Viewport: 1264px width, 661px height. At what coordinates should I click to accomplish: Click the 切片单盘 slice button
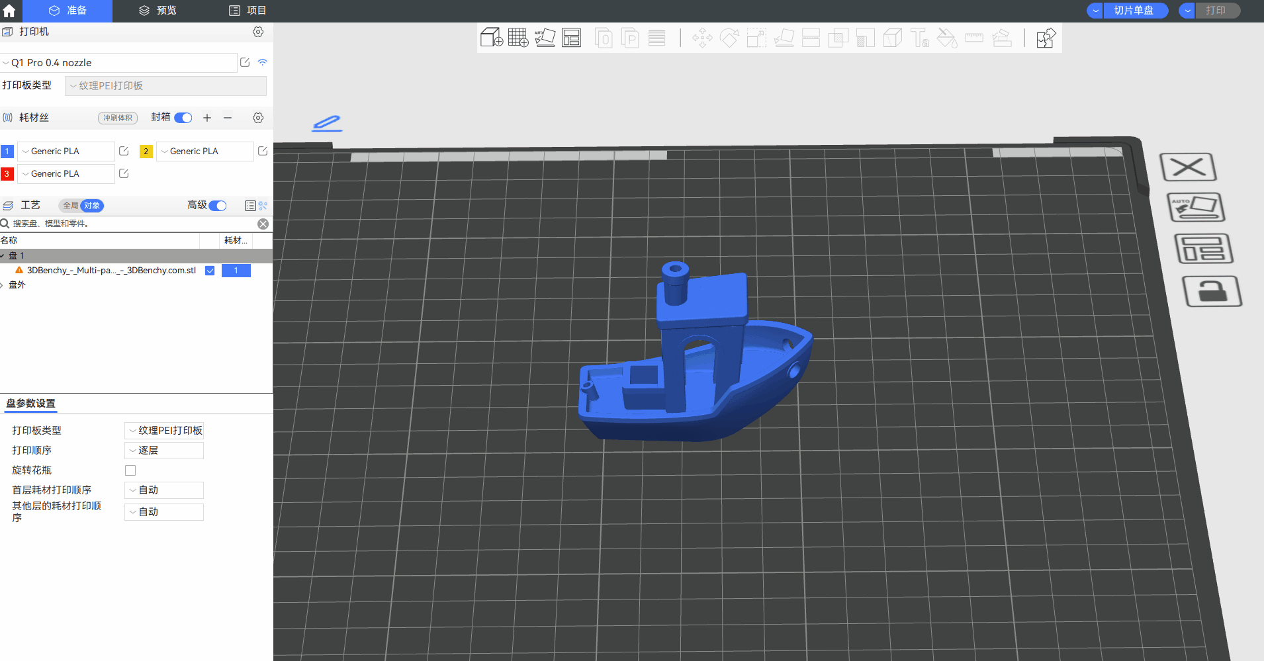1134,11
